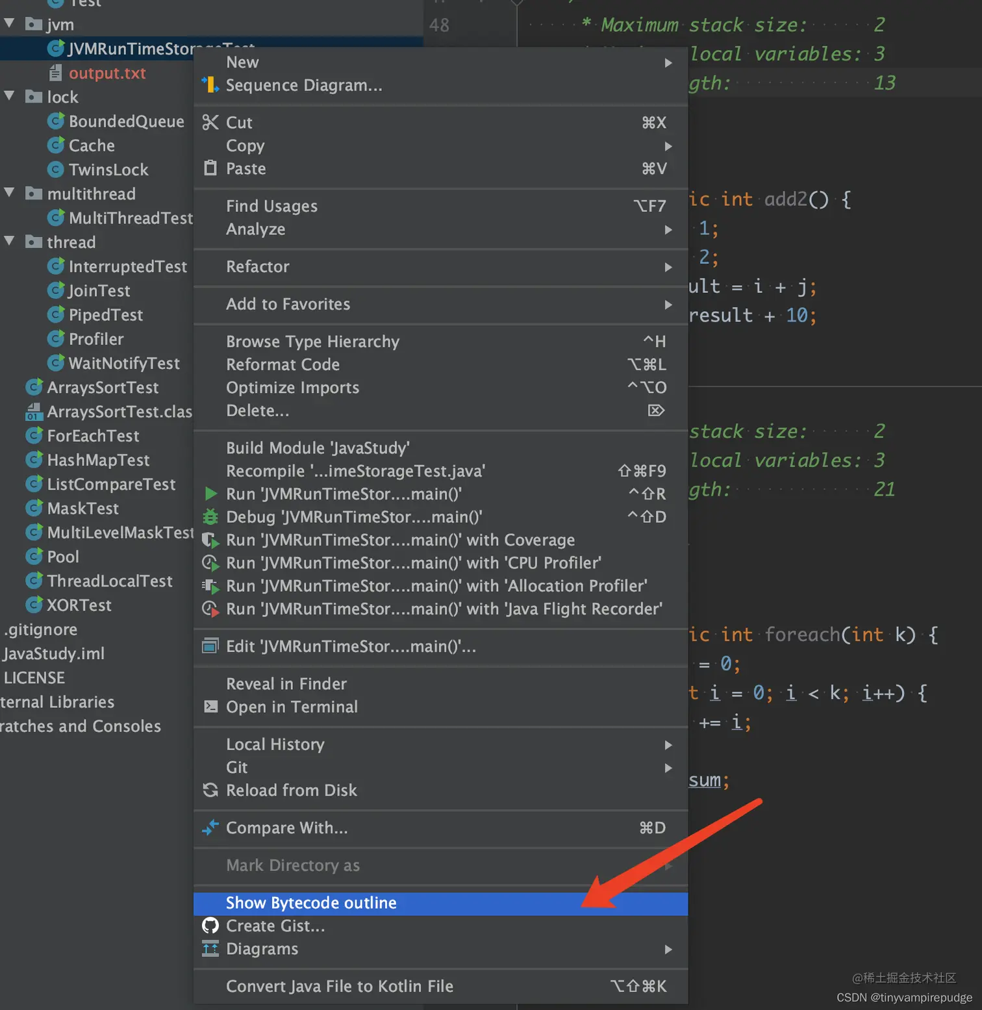Collapse the multithread folder node
The height and width of the screenshot is (1010, 982).
[10, 192]
